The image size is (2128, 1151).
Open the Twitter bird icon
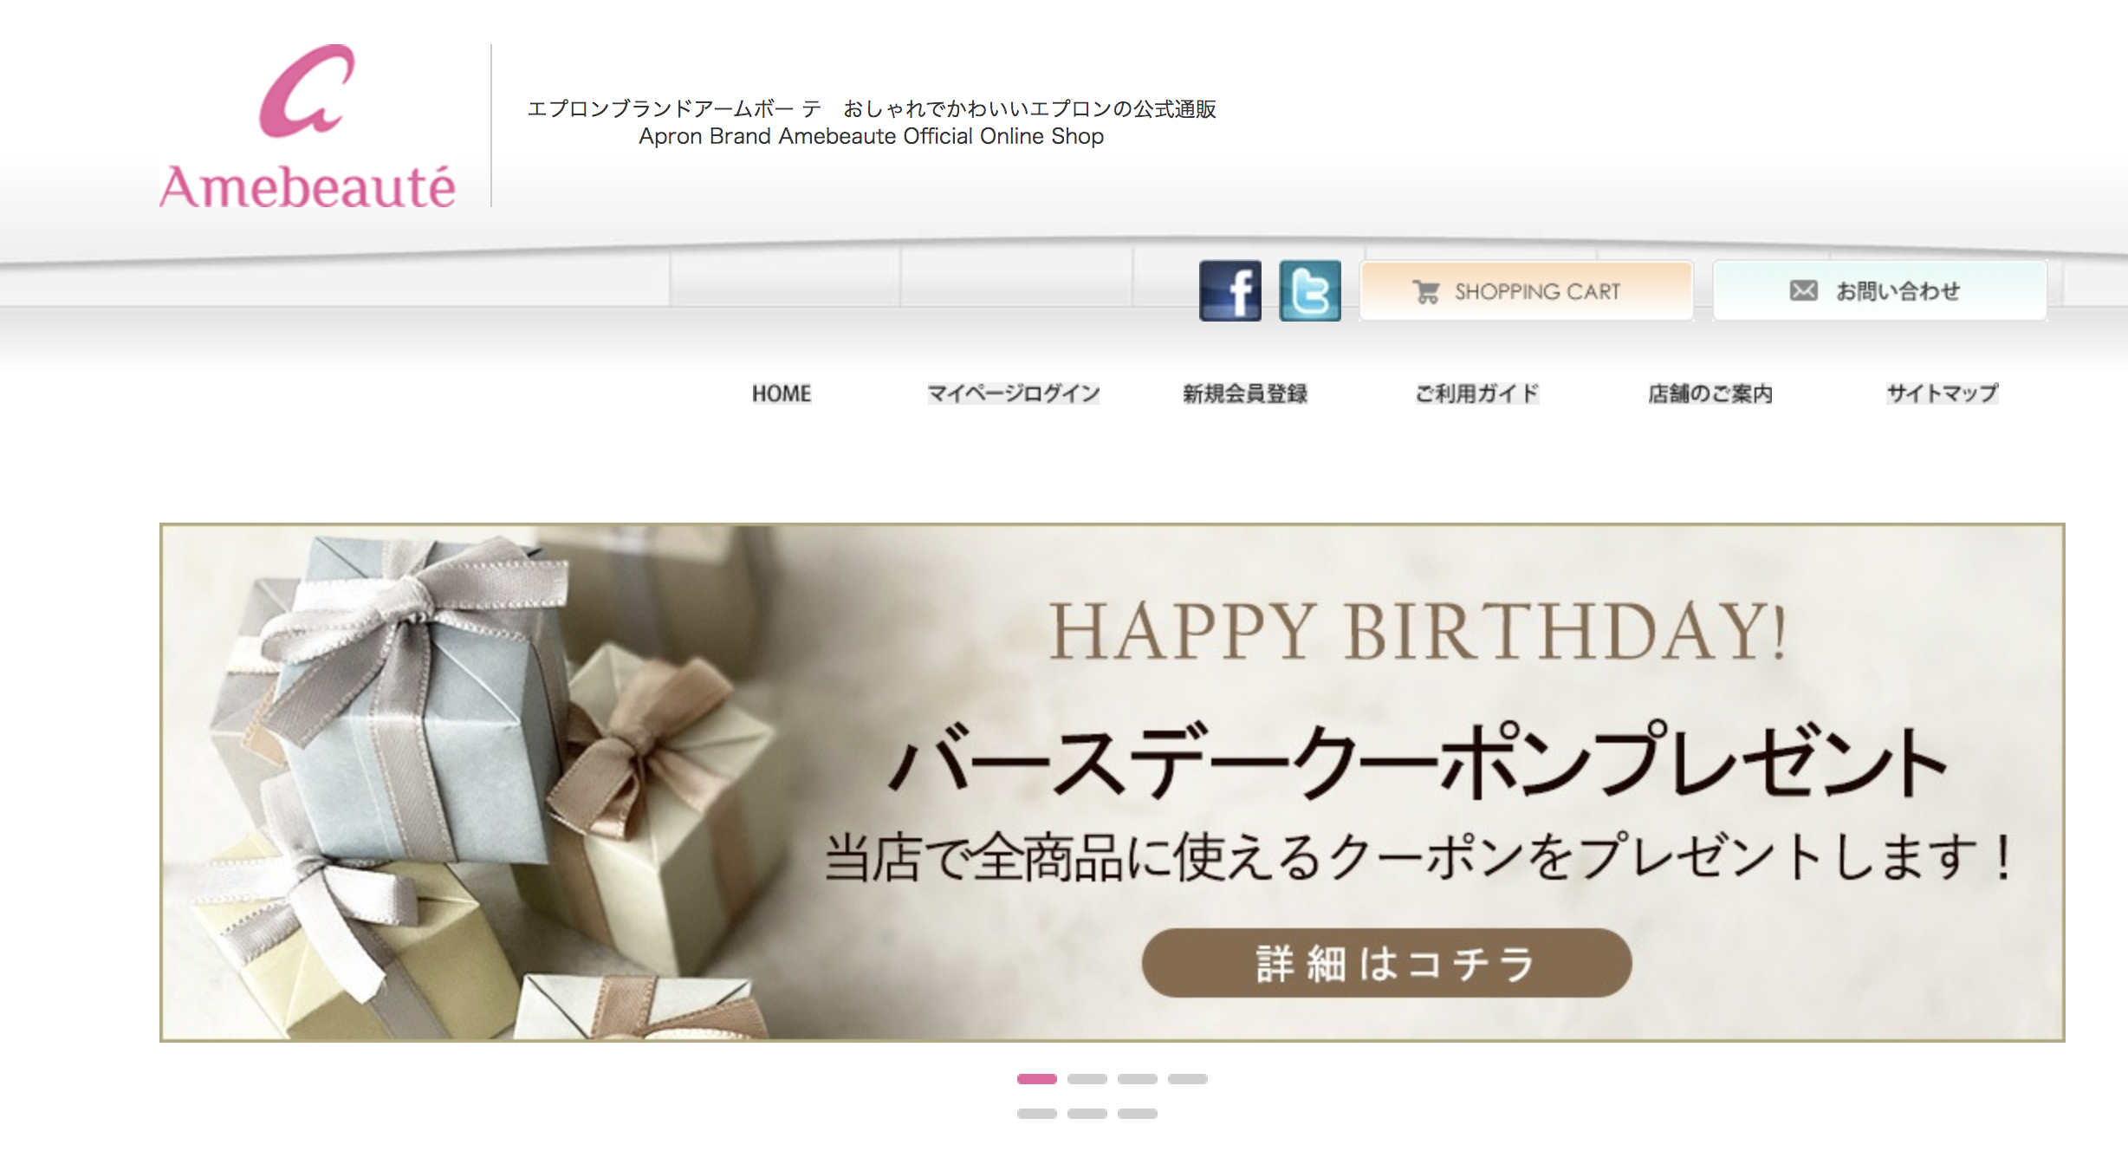pos(1310,290)
